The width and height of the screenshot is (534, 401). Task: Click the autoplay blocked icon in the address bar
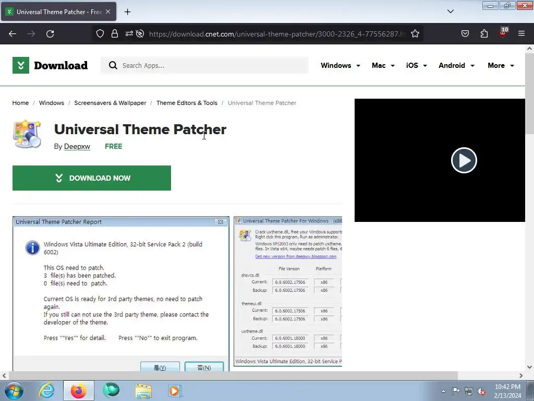[140, 33]
